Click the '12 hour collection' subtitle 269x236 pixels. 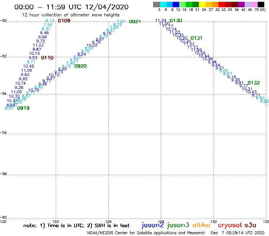click(x=71, y=15)
